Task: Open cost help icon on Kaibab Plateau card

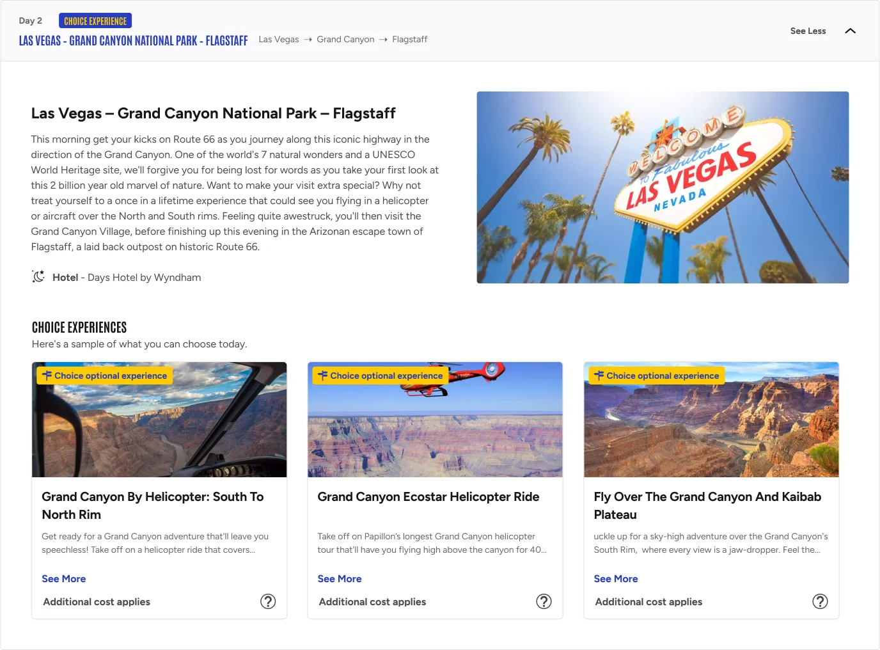Action: [x=820, y=601]
